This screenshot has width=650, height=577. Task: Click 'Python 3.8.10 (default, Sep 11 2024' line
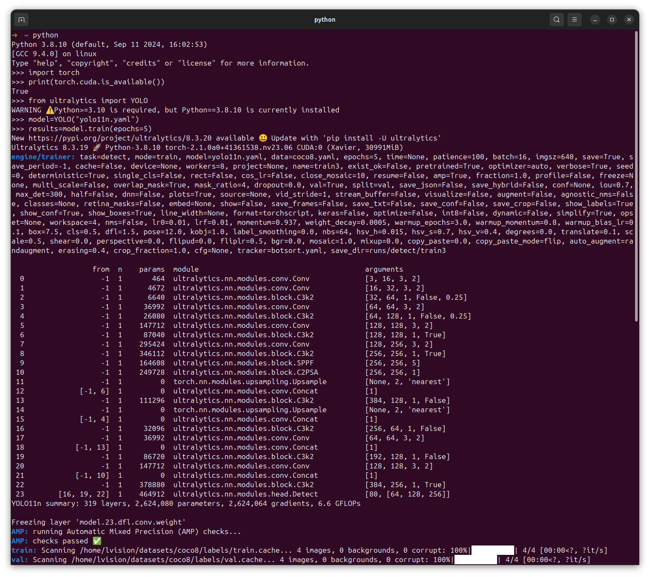point(109,44)
